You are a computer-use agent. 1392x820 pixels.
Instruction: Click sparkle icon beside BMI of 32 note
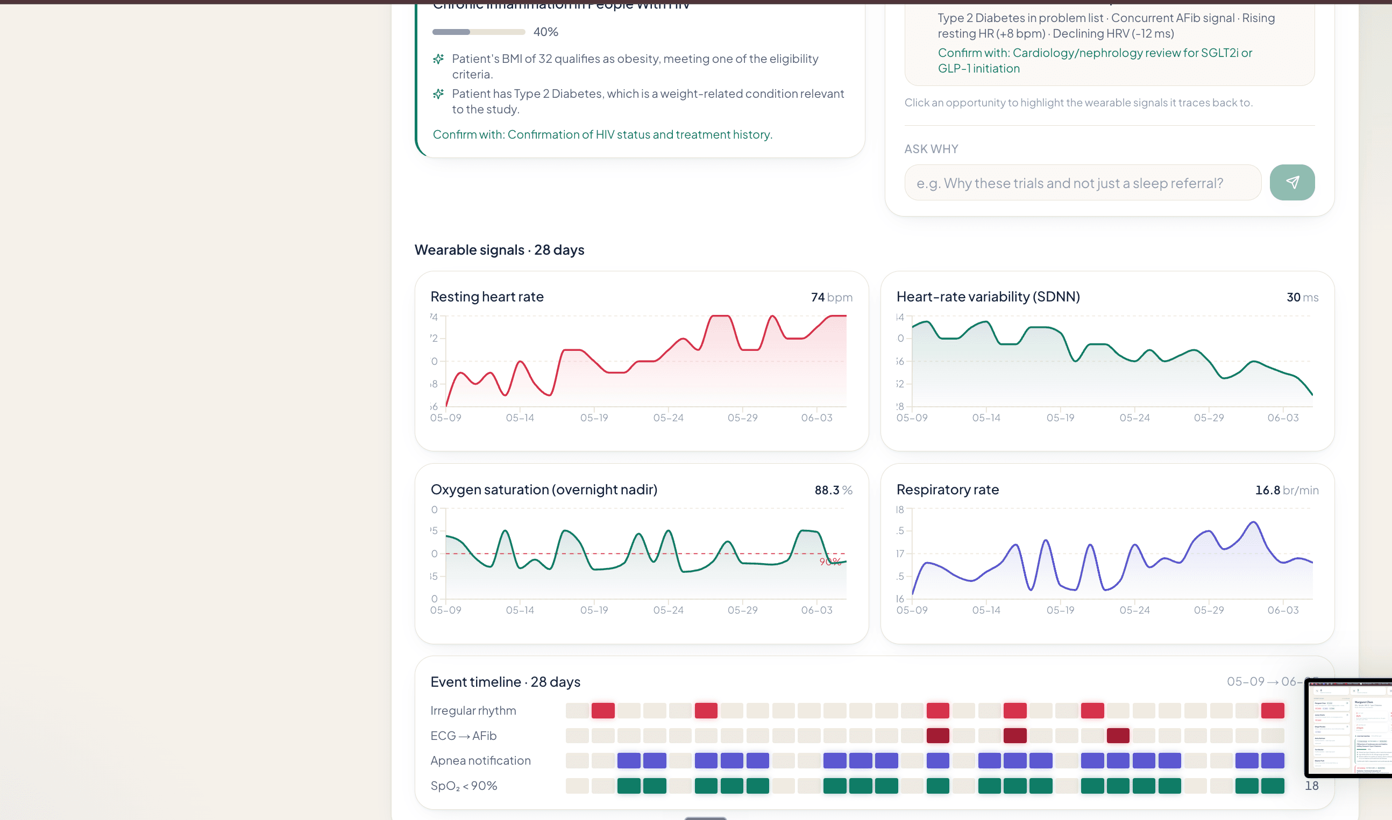(438, 59)
